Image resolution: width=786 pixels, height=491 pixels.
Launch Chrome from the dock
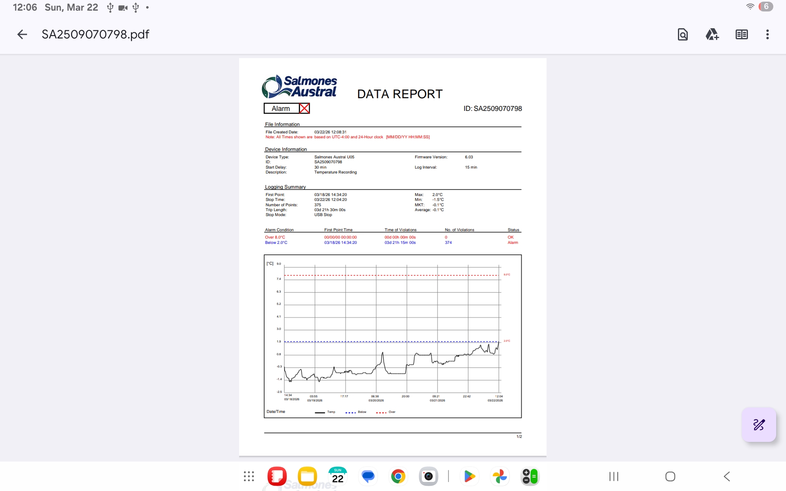(x=398, y=476)
